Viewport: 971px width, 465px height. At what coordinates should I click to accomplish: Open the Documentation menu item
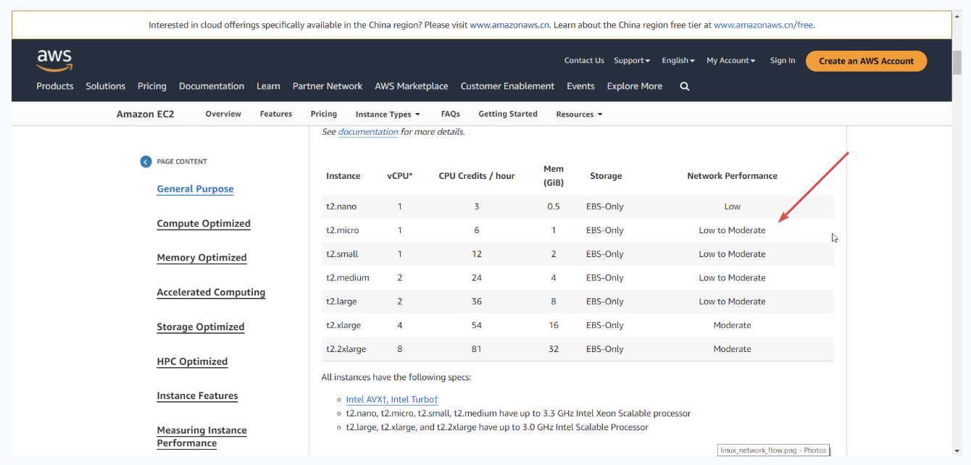pos(212,86)
